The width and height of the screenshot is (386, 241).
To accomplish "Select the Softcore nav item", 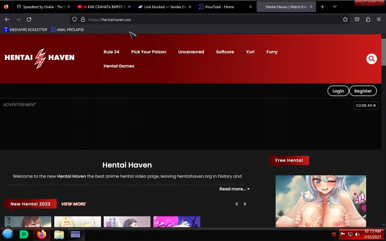I will (225, 52).
